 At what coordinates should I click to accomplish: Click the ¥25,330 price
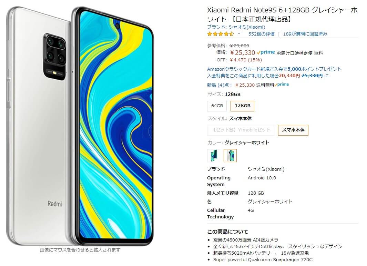click(243, 53)
